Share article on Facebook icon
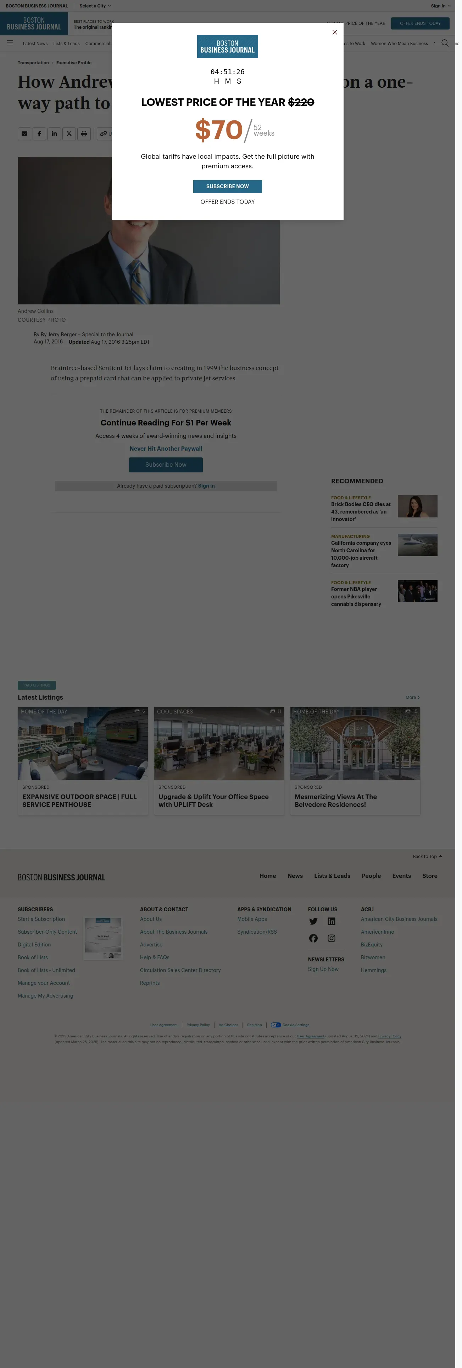Viewport: 462px width, 1368px height. (x=39, y=134)
